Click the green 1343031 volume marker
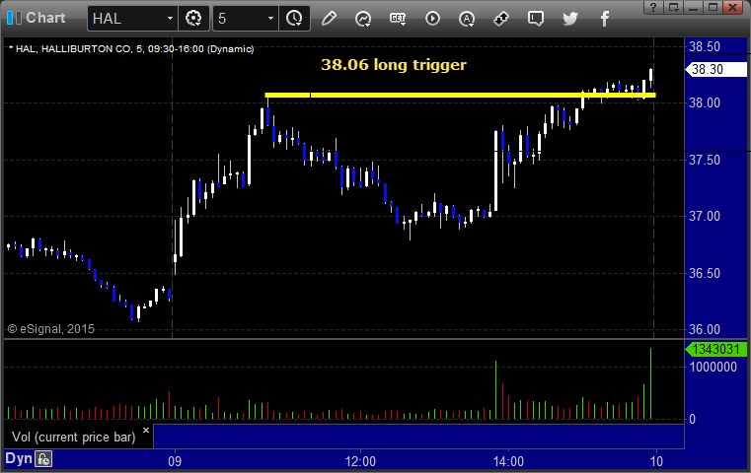 [716, 349]
